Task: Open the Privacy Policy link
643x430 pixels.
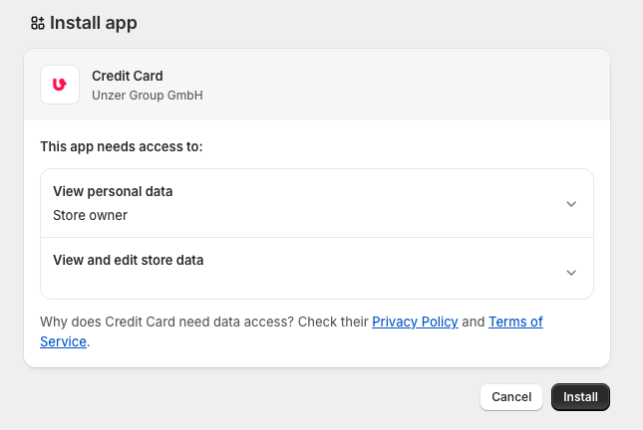Action: click(415, 322)
